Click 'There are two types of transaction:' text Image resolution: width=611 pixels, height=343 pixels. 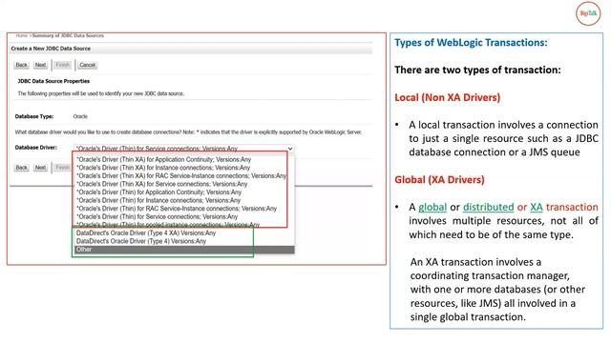[x=477, y=70]
